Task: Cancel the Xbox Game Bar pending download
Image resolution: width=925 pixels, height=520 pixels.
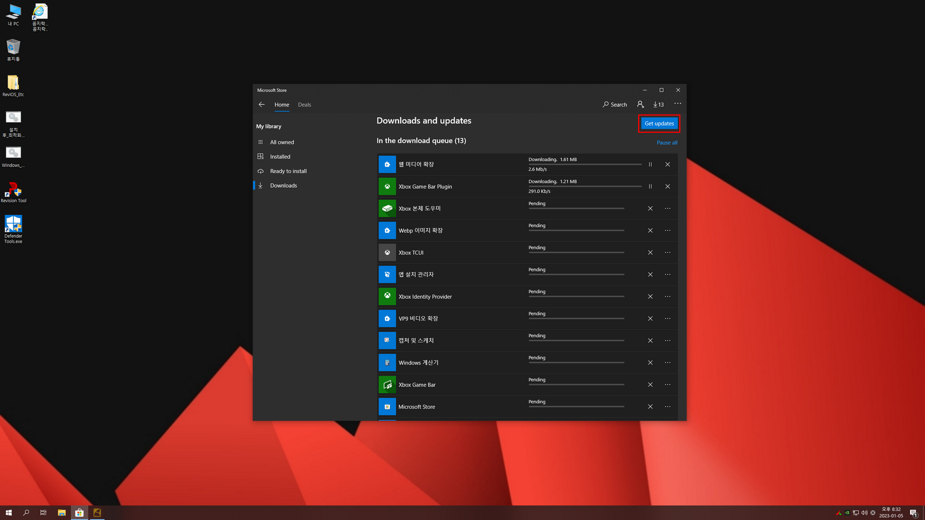Action: pyautogui.click(x=650, y=384)
